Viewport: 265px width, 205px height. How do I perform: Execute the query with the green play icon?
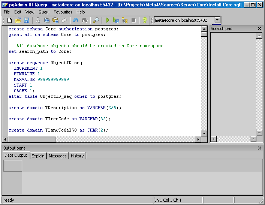pyautogui.click(x=107, y=21)
